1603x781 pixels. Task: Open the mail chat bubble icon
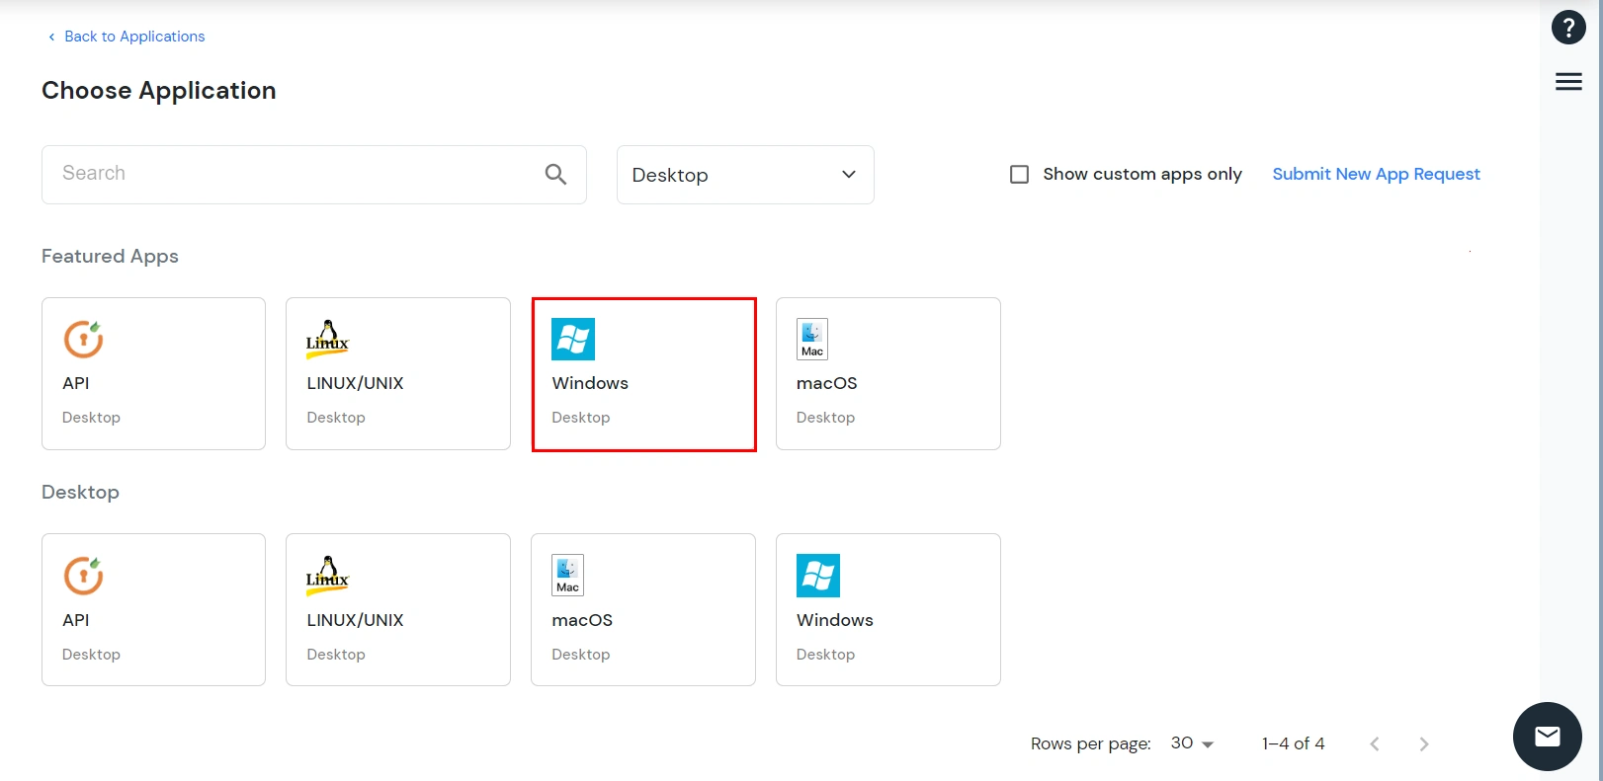(1548, 737)
